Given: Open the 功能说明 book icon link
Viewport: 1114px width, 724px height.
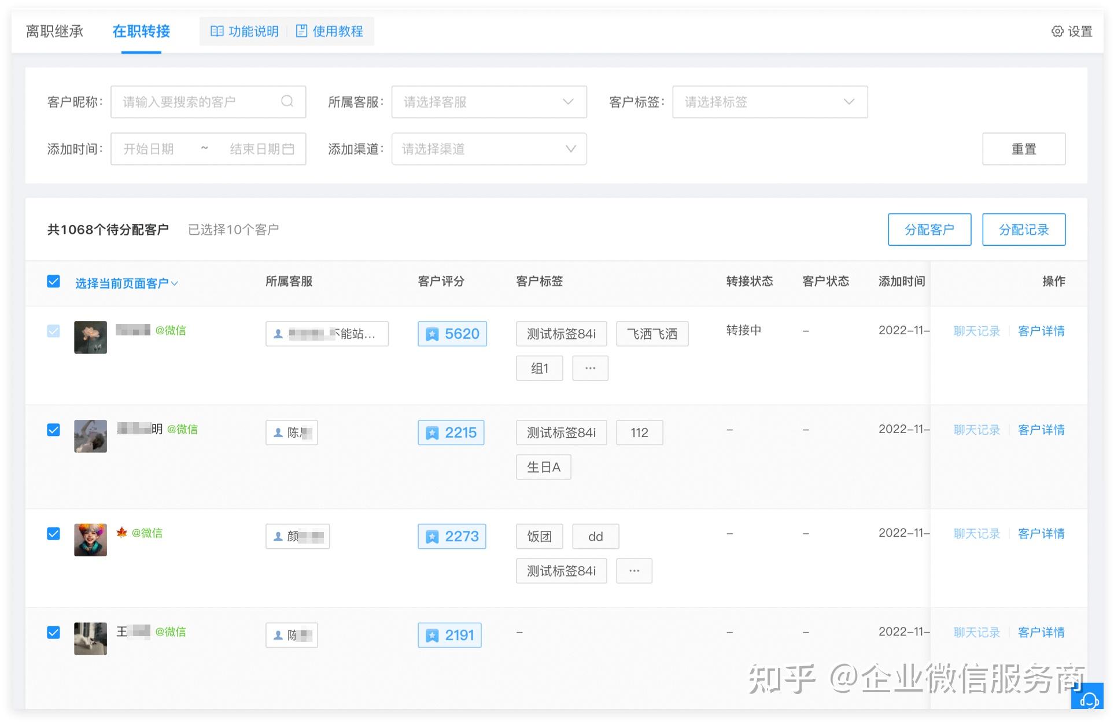Looking at the screenshot, I should (x=217, y=31).
